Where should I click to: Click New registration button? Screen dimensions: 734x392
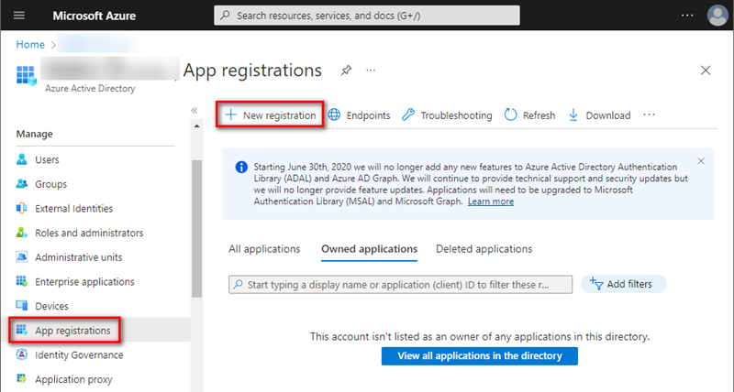pos(271,115)
